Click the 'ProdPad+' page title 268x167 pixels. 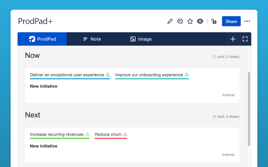(x=35, y=21)
